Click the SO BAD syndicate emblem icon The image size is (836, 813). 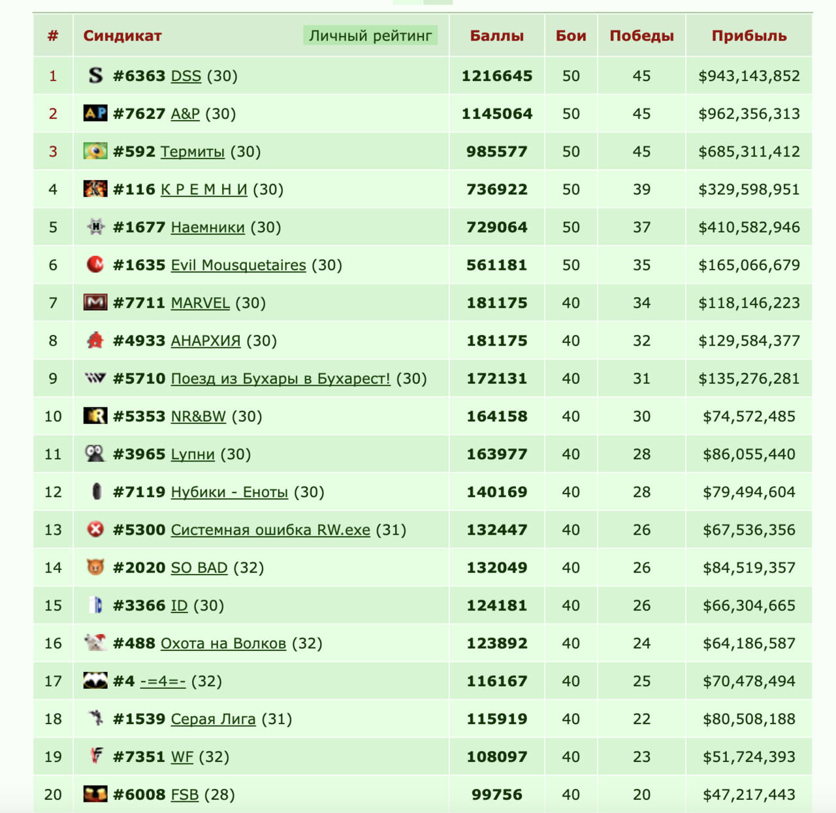click(x=95, y=567)
